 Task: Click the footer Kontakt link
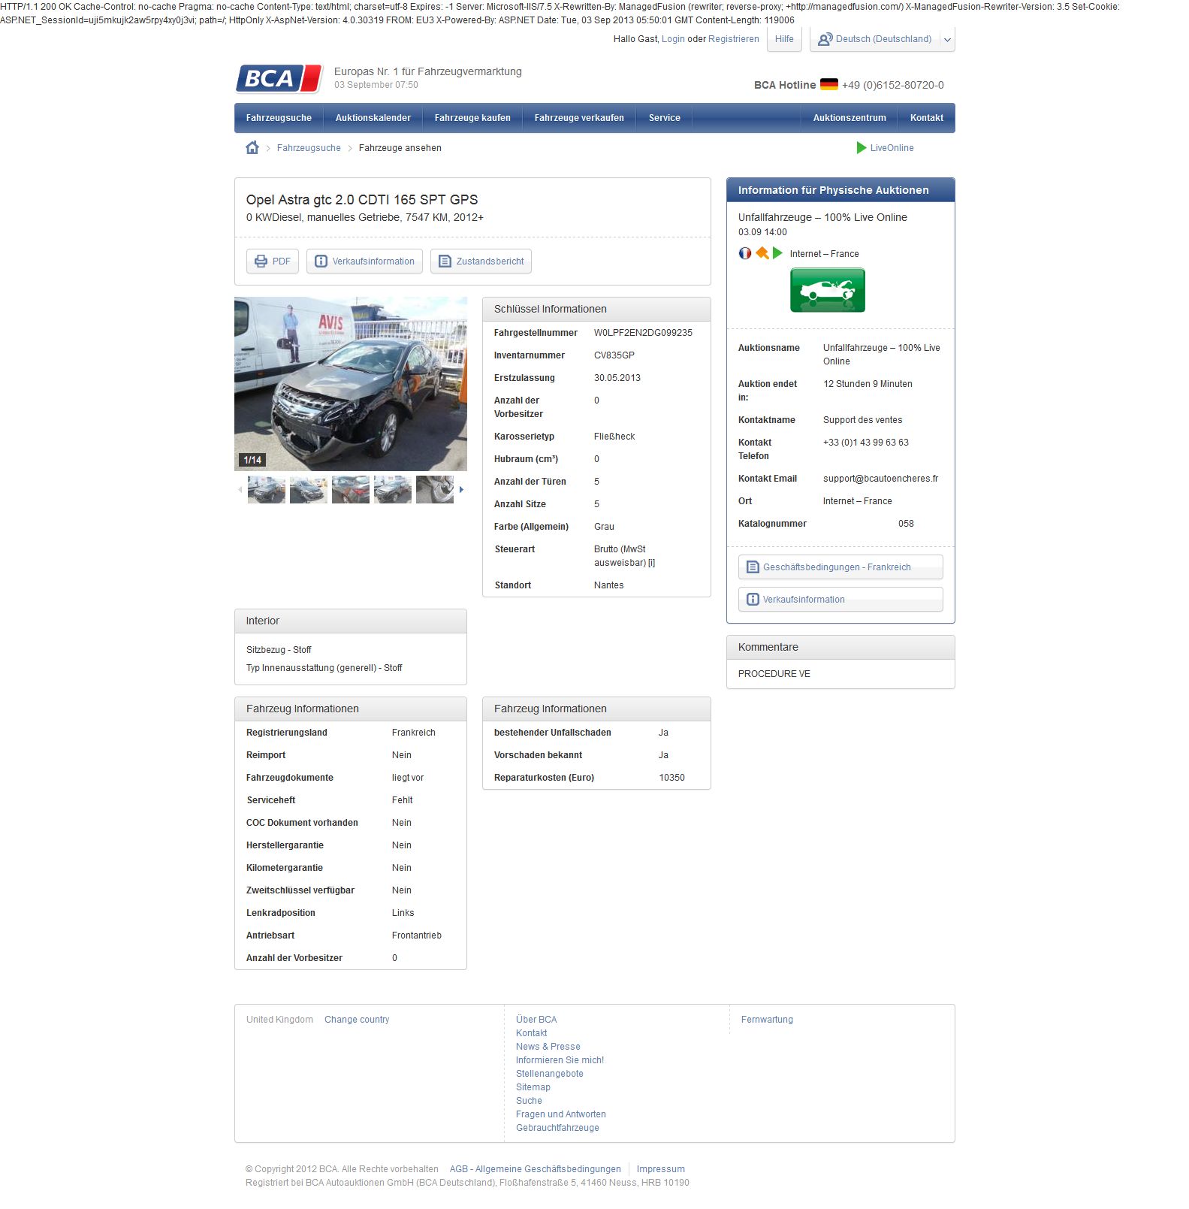pyautogui.click(x=531, y=1033)
